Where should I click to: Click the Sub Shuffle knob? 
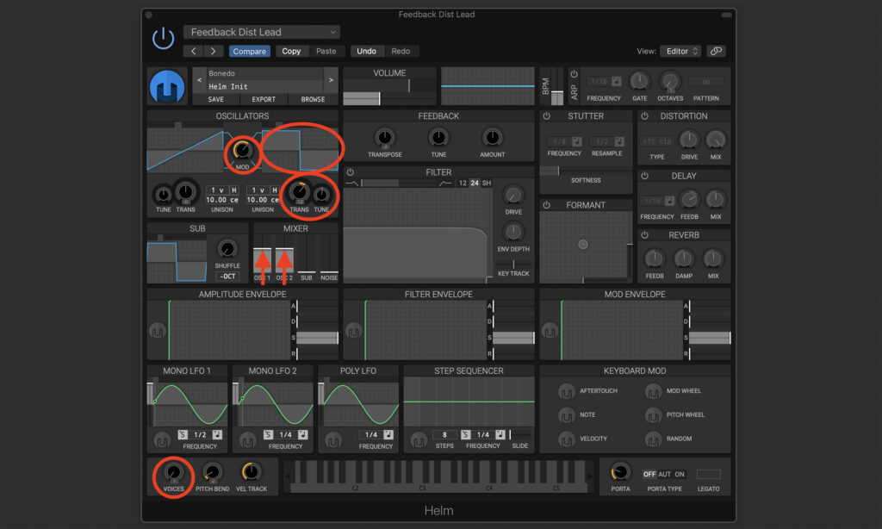click(227, 249)
